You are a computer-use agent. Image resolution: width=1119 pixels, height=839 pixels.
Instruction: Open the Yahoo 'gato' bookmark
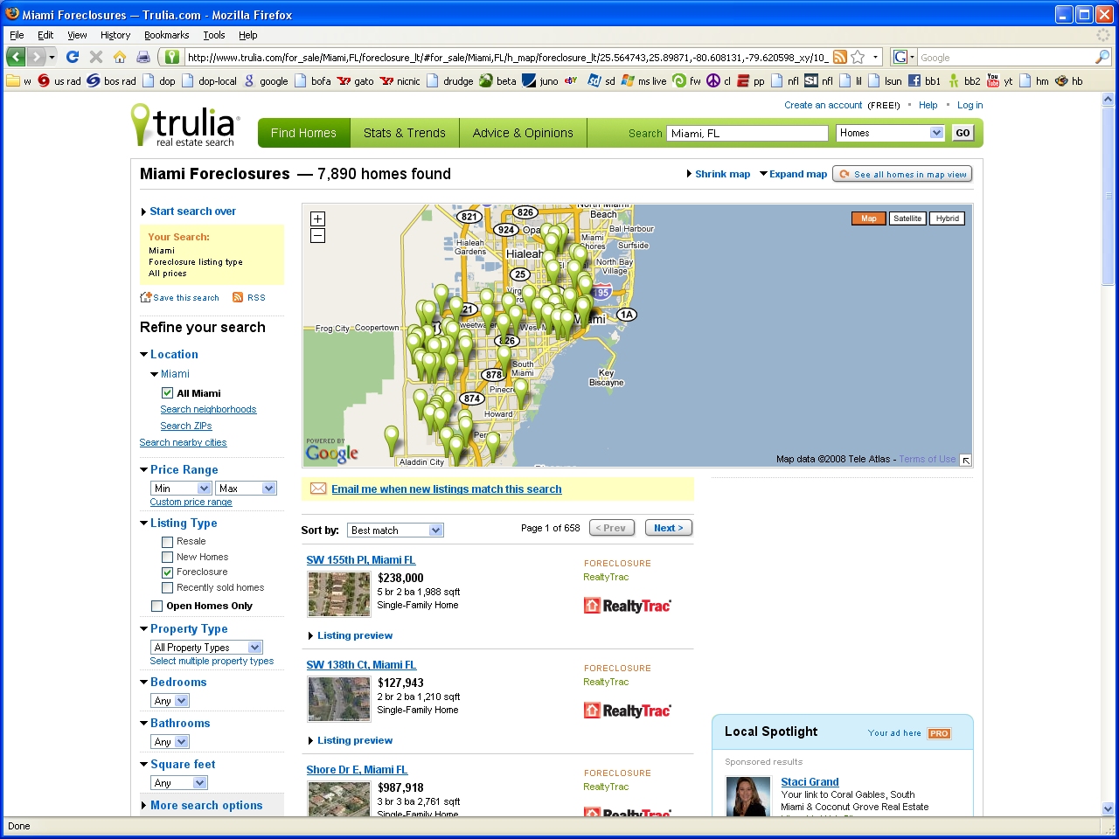[x=356, y=81]
